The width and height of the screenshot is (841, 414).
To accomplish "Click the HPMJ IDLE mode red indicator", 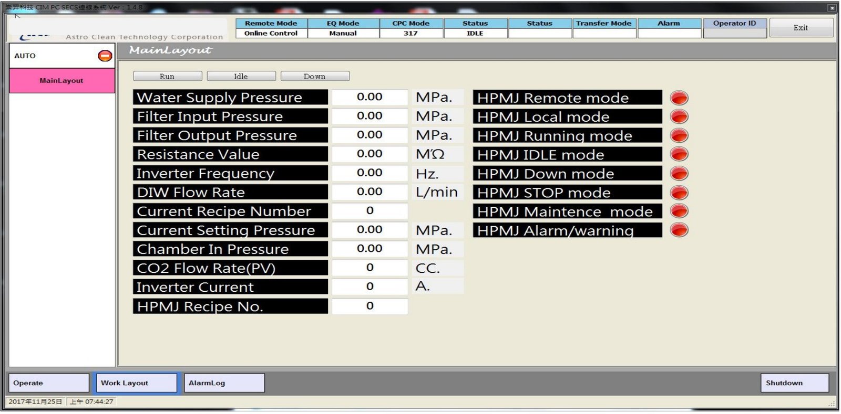I will (679, 155).
